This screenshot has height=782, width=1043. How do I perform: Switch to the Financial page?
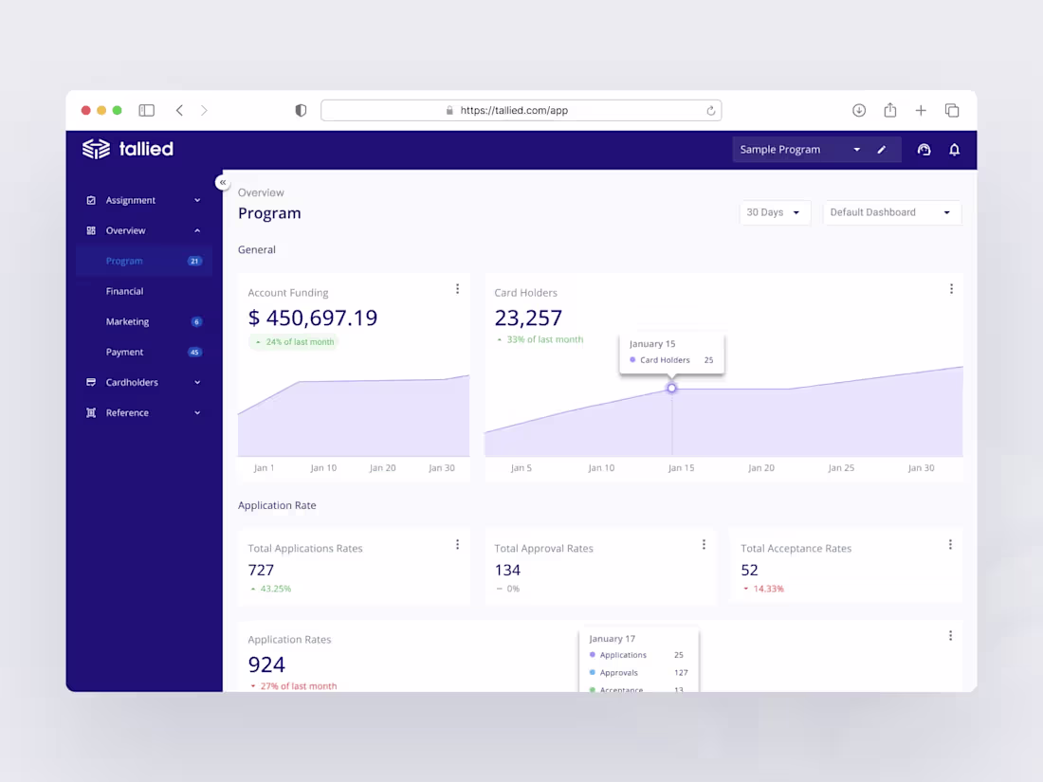click(124, 291)
